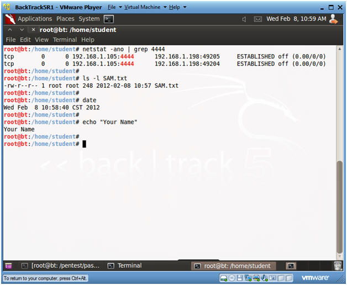
Task: Open the BackTrack dragon Applications icon
Action: [10, 19]
